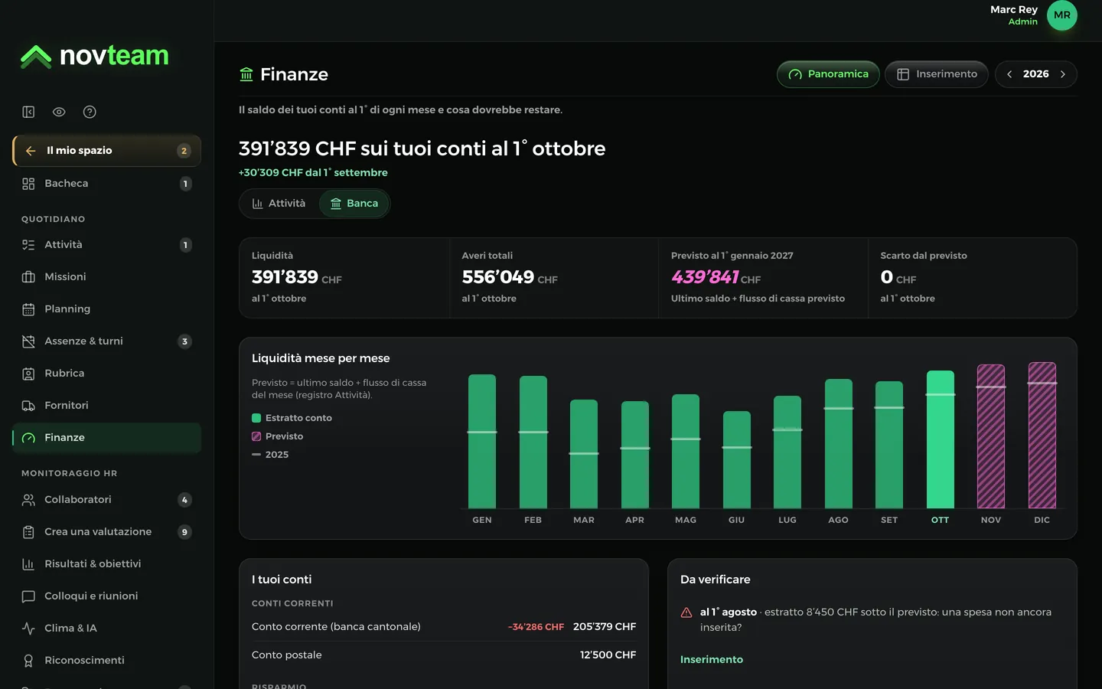Open Planning calendar icon
The height and width of the screenshot is (689, 1102).
tap(28, 309)
